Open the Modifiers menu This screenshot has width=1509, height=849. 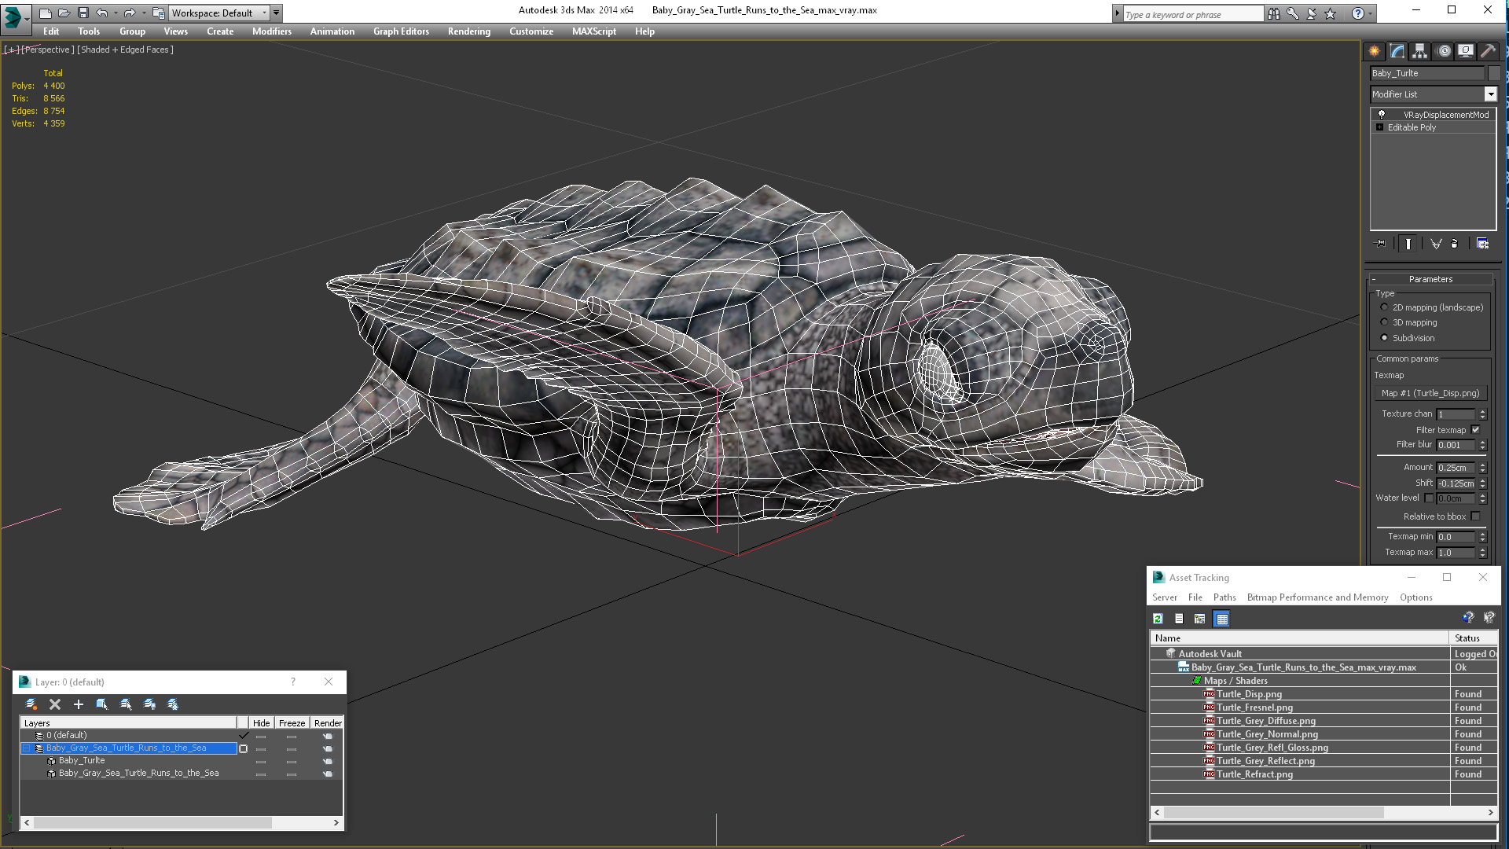point(271,31)
